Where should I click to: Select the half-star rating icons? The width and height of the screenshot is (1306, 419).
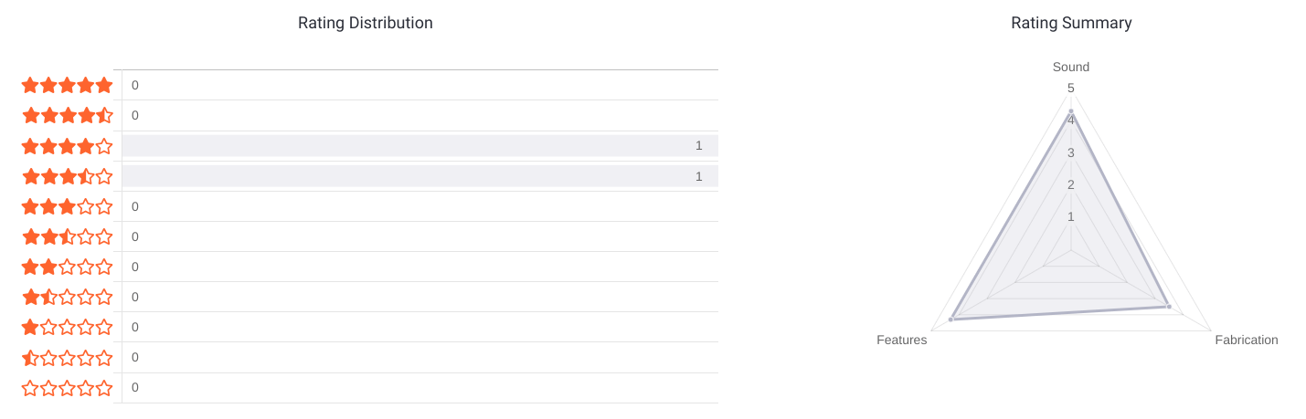pyautogui.click(x=67, y=357)
